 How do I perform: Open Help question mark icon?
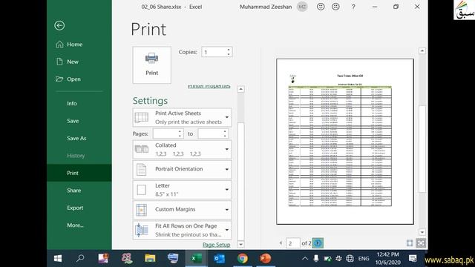pyautogui.click(x=353, y=7)
